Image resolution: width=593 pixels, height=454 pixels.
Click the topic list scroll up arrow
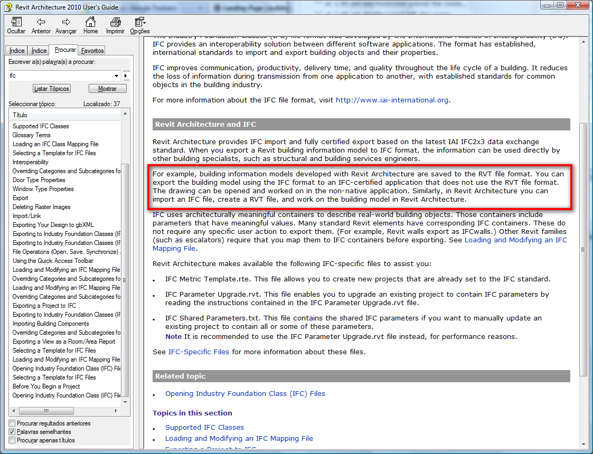(x=126, y=113)
